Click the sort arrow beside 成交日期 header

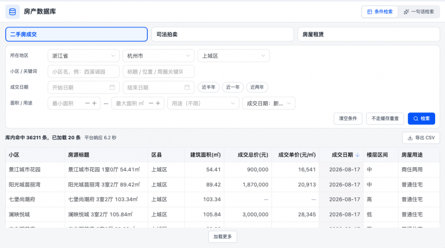[x=358, y=155]
